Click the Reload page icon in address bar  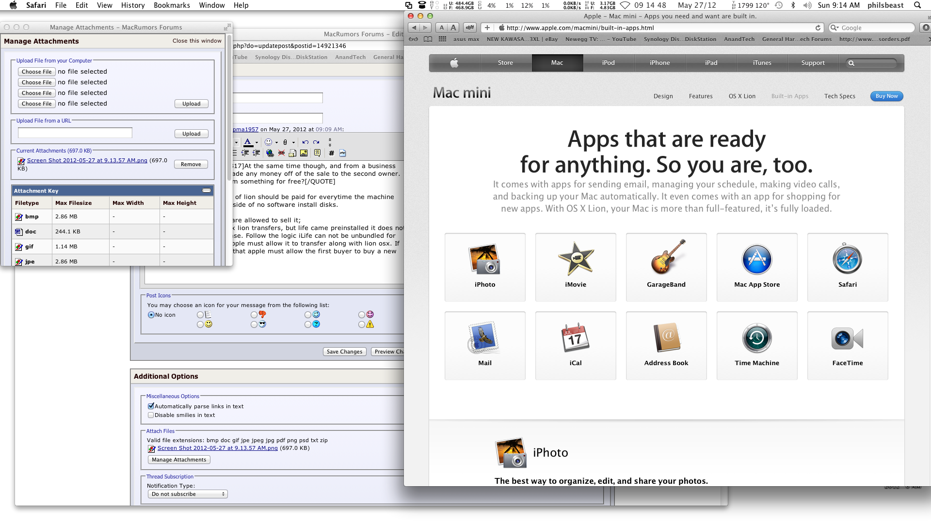tap(818, 28)
